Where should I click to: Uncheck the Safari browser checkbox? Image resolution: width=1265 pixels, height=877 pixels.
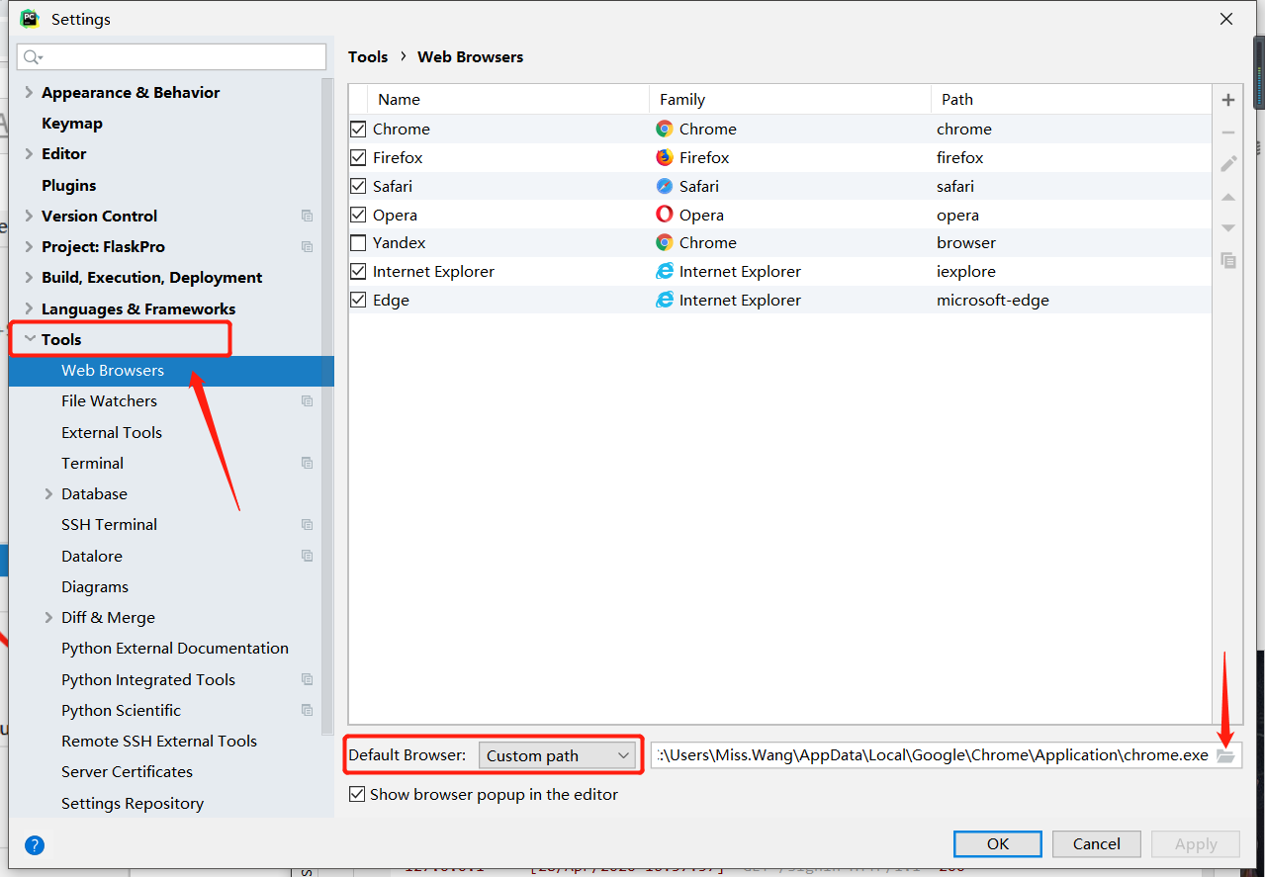358,186
